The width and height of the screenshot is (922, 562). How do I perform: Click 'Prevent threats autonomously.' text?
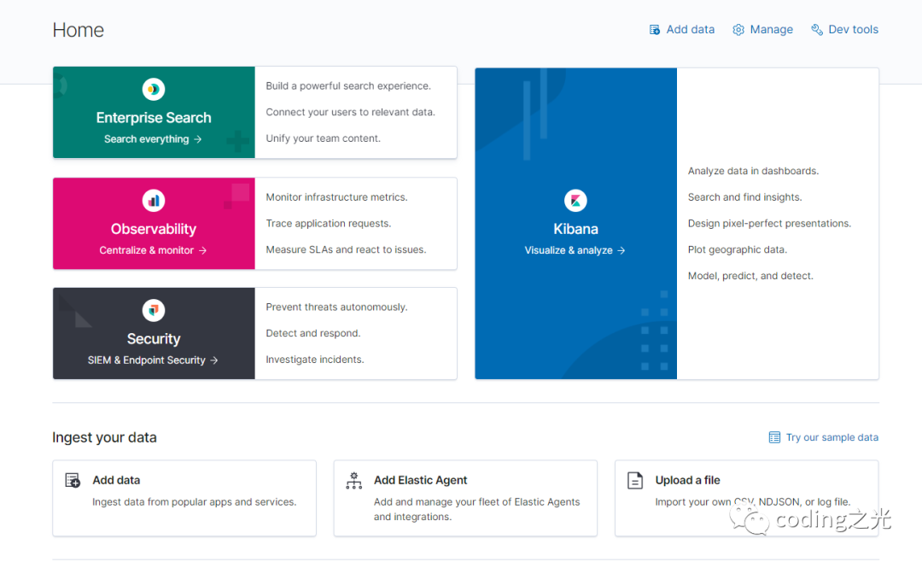point(336,307)
